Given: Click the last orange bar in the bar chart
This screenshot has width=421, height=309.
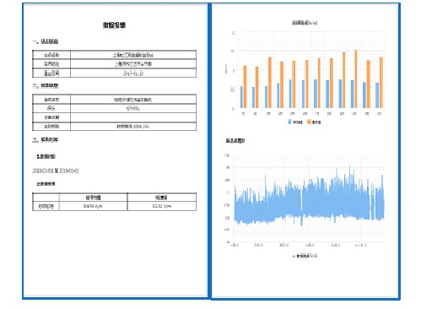Looking at the screenshot, I should click(x=381, y=83).
